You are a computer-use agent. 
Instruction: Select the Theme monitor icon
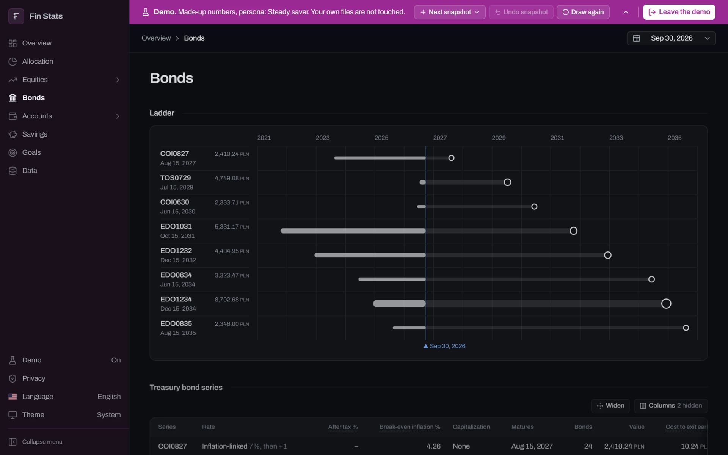[x=13, y=415]
